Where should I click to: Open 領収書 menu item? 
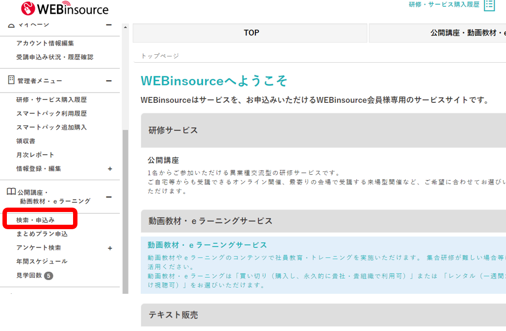26,141
